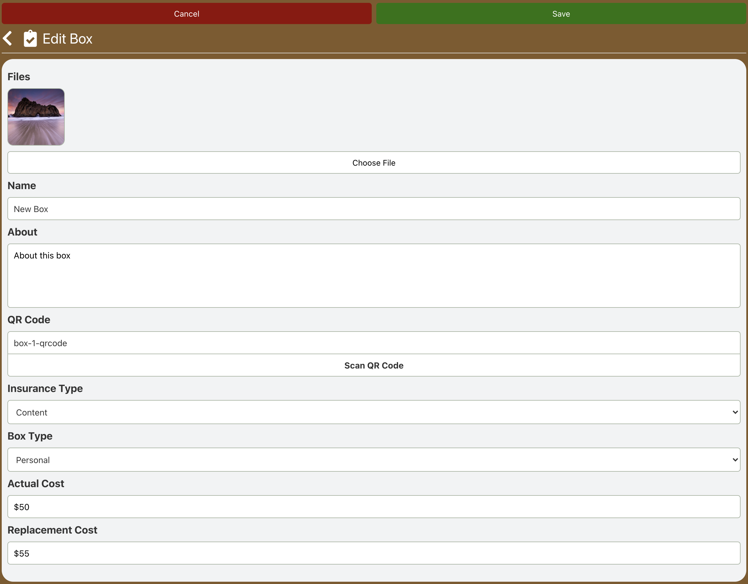
Task: Focus the QR Code text field
Action: [x=374, y=343]
